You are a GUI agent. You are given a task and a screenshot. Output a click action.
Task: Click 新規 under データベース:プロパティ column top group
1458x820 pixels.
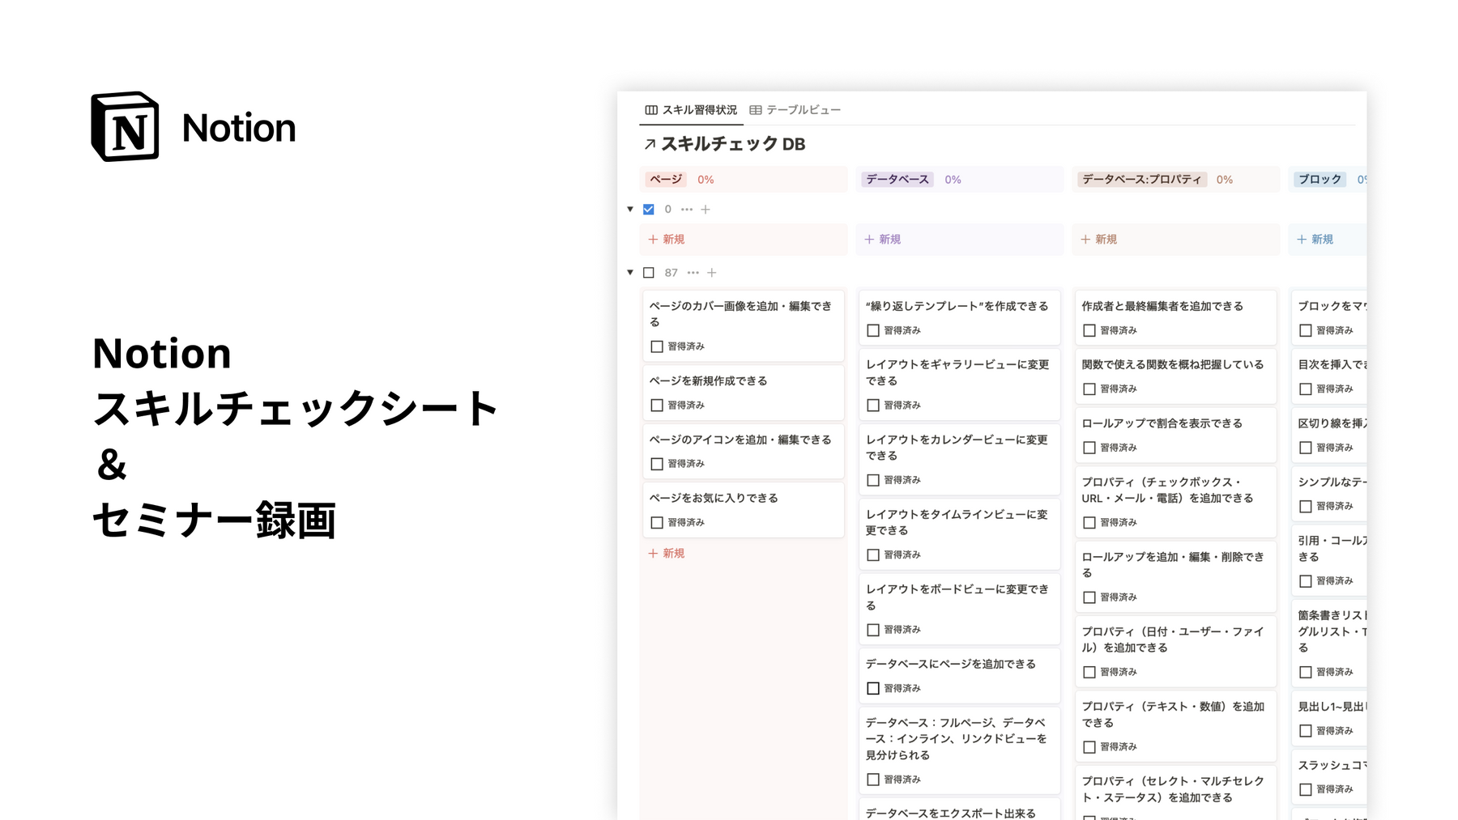pos(1099,240)
